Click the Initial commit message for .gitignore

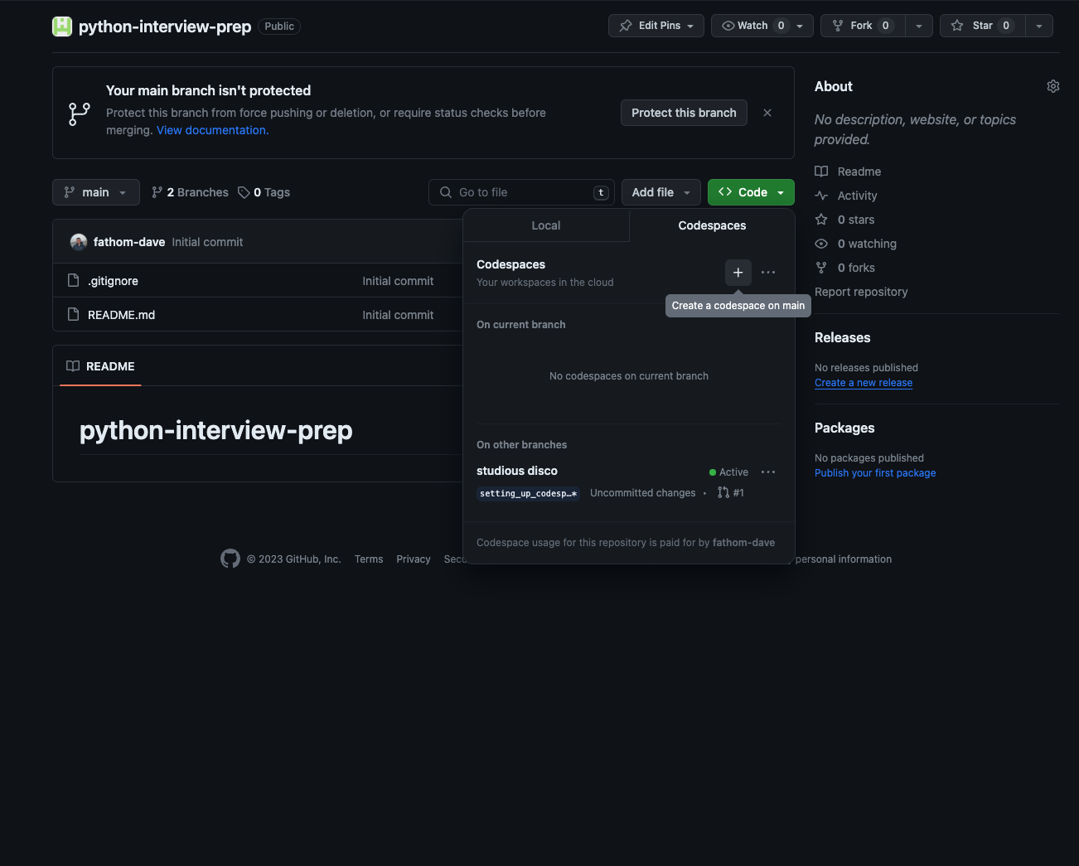coord(398,281)
